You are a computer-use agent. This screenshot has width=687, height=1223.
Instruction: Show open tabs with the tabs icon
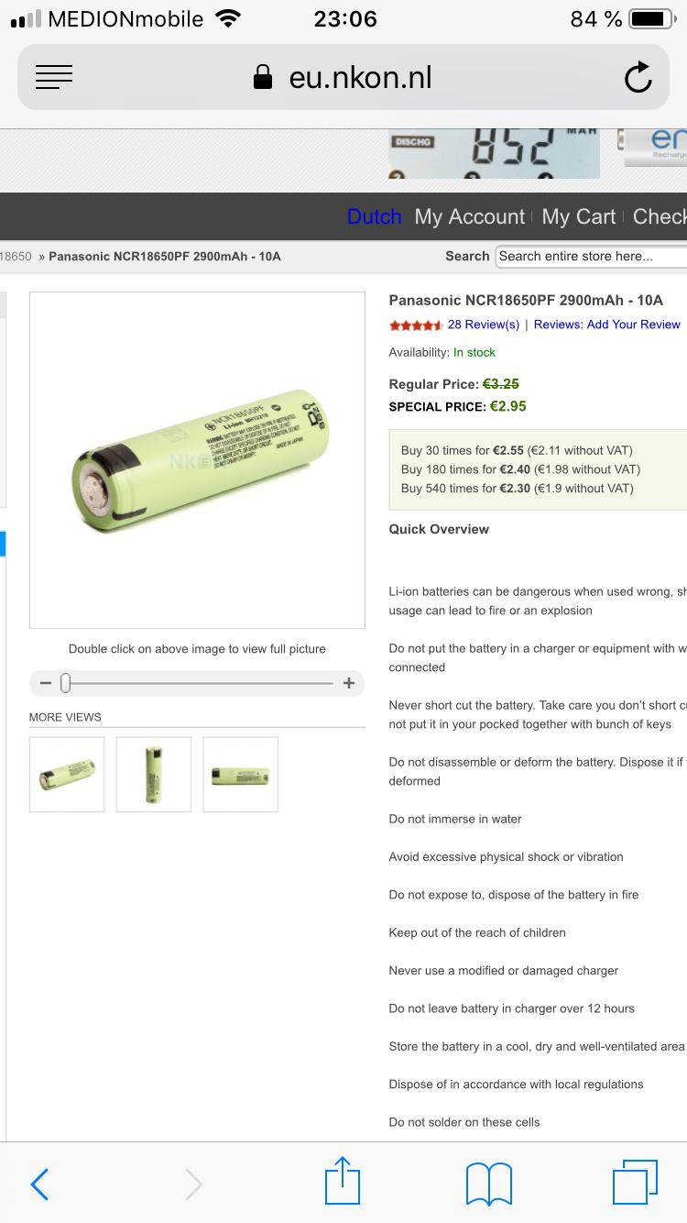(635, 1182)
